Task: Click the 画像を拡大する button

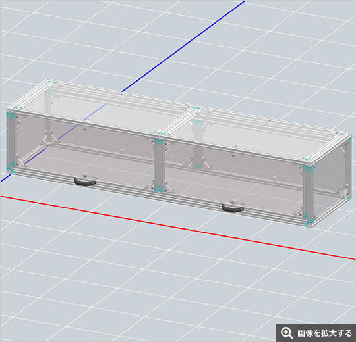Action: pyautogui.click(x=316, y=333)
